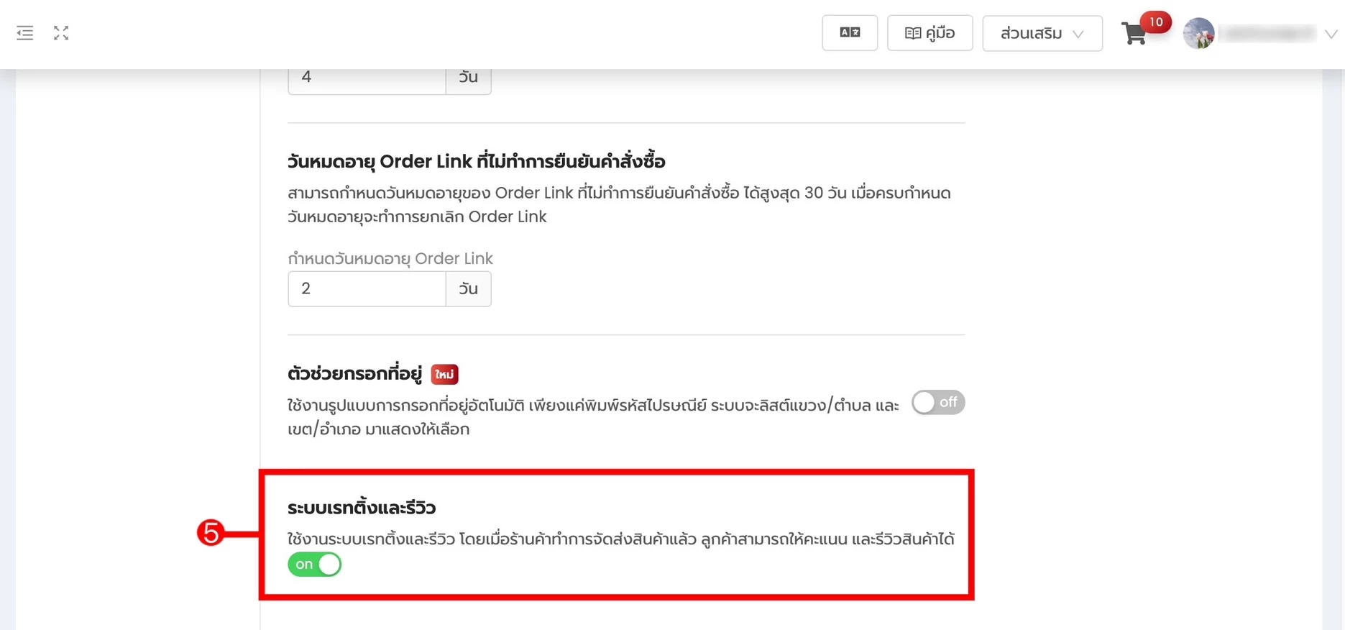Viewport: 1345px width, 630px height.
Task: Expand the account menu chevron
Action: [x=1331, y=34]
